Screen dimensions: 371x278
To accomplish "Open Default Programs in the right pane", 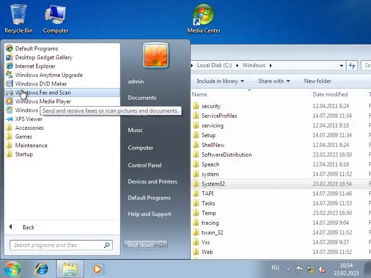I will [149, 198].
